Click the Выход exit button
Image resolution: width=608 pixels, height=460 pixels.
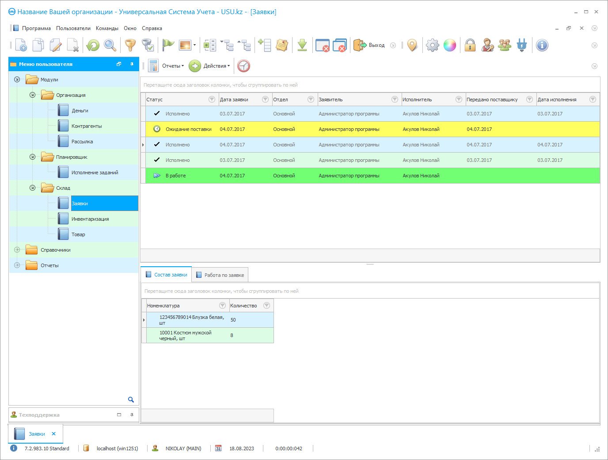[369, 45]
